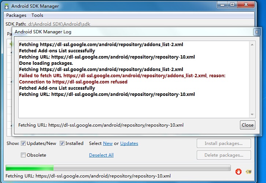Click the Deselect All link
Image resolution: width=266 pixels, height=183 pixels.
[x=101, y=155]
